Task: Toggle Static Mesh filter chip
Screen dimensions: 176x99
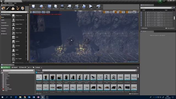Action: 40,73
